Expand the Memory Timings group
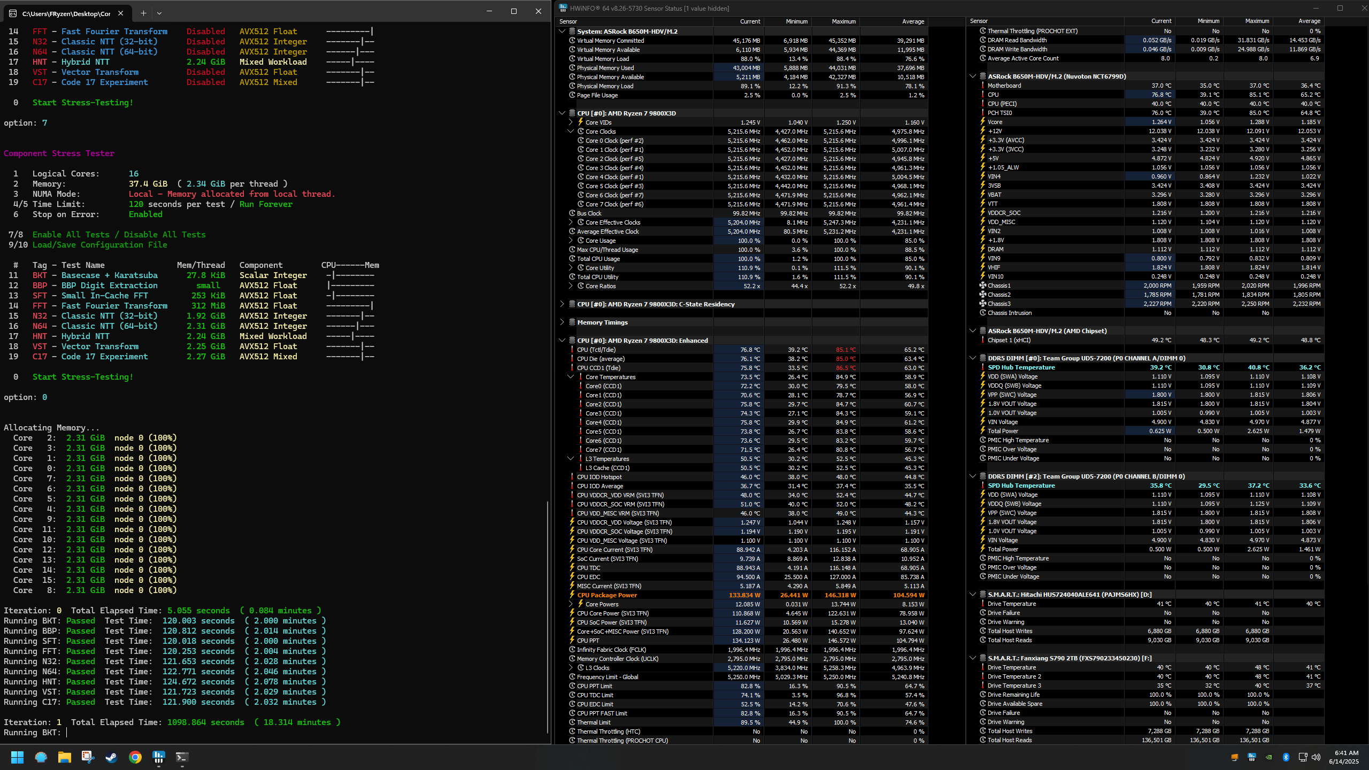 click(x=562, y=322)
